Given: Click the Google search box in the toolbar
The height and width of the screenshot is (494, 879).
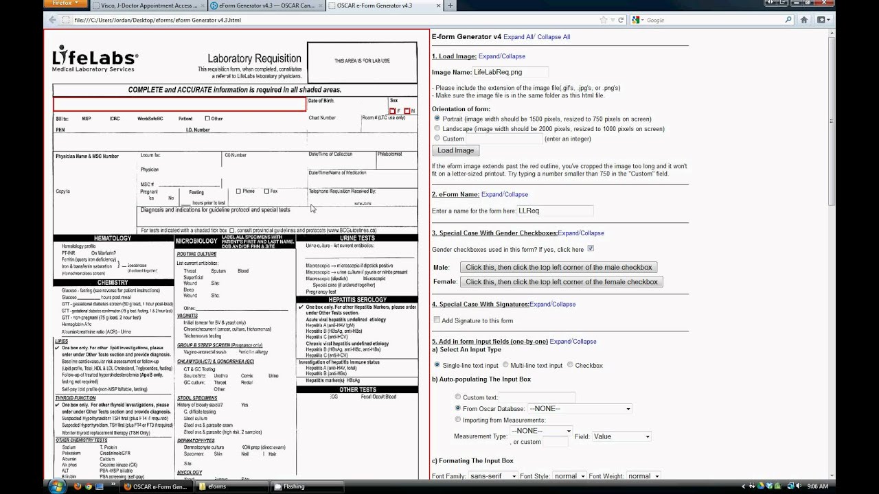Looking at the screenshot, I should [x=711, y=20].
